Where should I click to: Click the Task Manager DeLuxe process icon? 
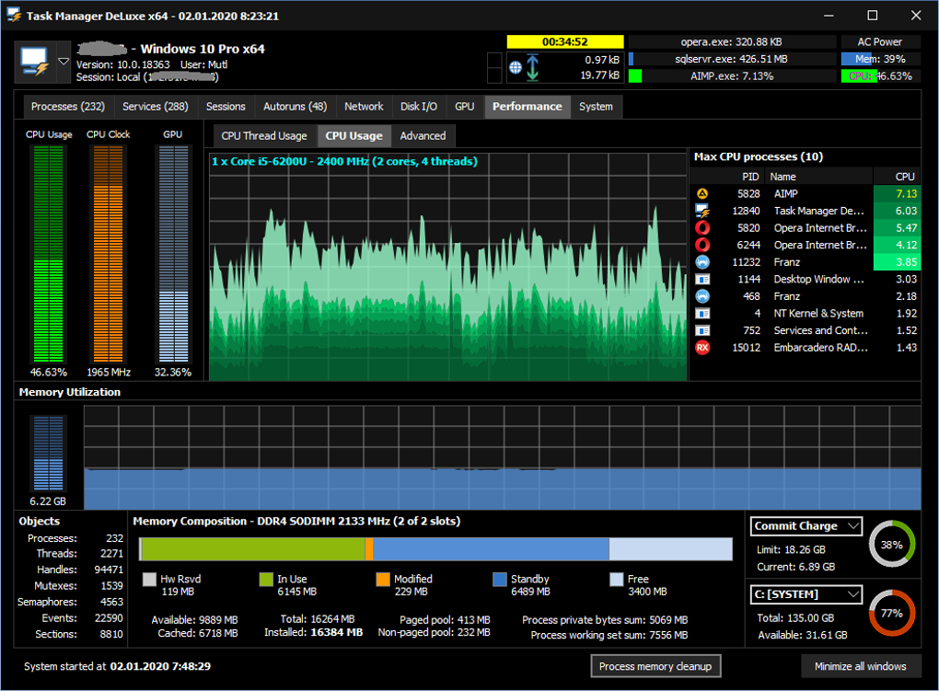[702, 211]
